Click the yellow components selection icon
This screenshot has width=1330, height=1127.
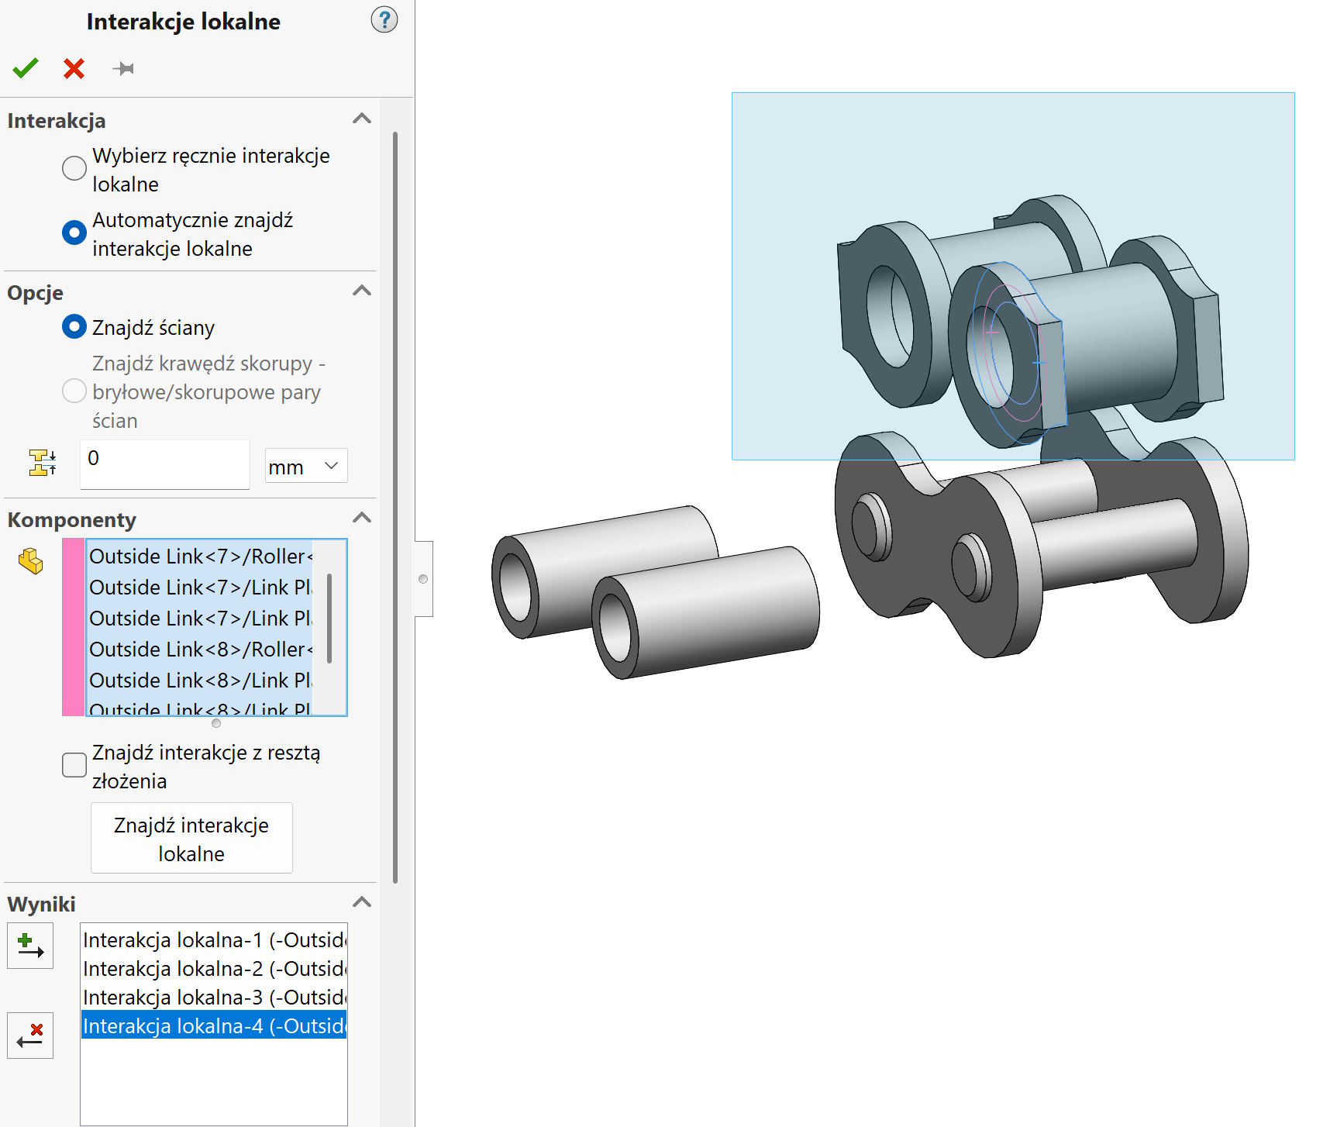tap(31, 560)
